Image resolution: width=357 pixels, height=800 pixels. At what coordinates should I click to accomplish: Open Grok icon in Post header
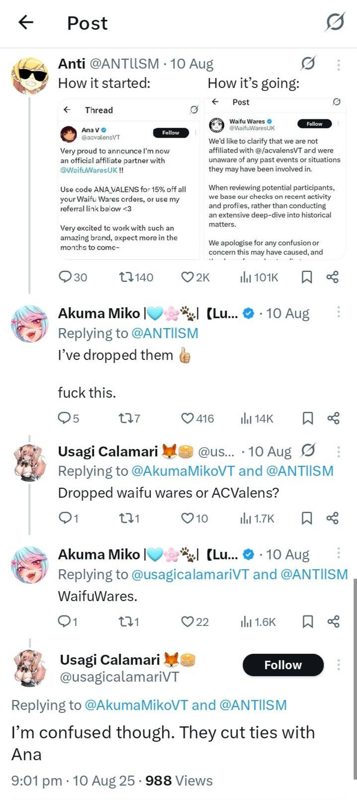coord(335,22)
